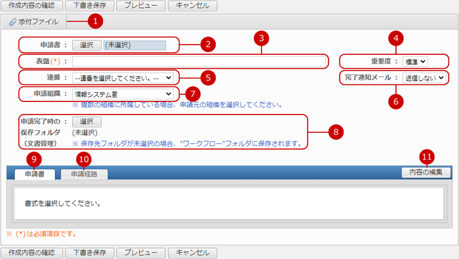Click the 表題(*) label

point(48,61)
